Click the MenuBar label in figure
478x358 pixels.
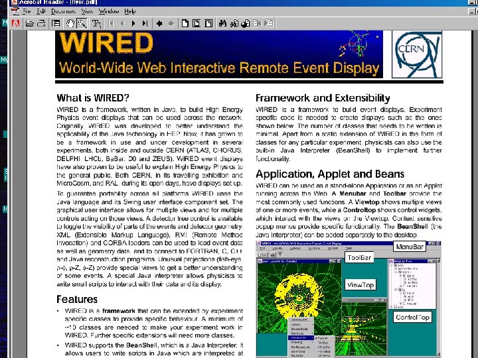pyautogui.click(x=410, y=247)
